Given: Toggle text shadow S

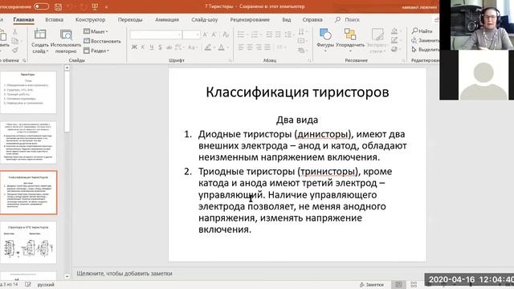Looking at the screenshot, I should 160,47.
